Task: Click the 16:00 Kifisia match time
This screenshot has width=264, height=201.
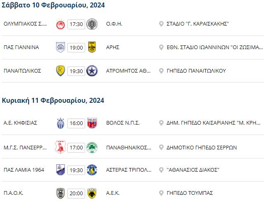Action: pos(76,123)
